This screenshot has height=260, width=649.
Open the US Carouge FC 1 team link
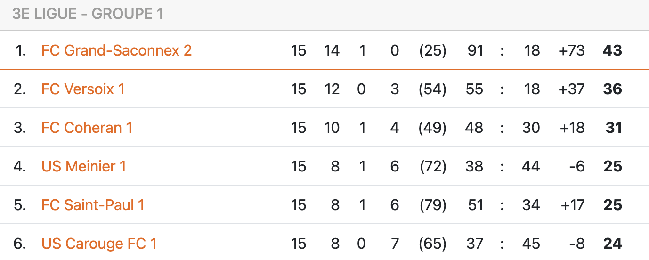(99, 244)
